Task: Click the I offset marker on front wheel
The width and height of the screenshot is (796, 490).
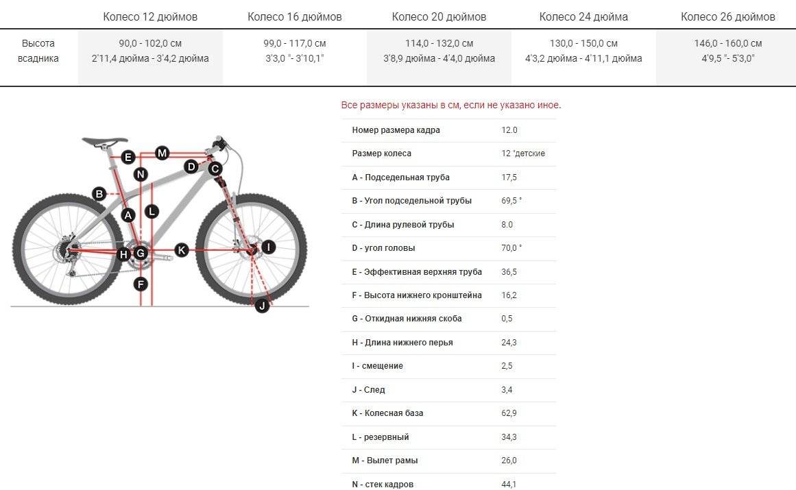Action: pos(268,247)
